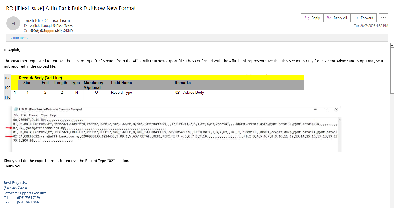Click the message pane vertical scrollbar thumb
The image size is (394, 208).
point(392,71)
